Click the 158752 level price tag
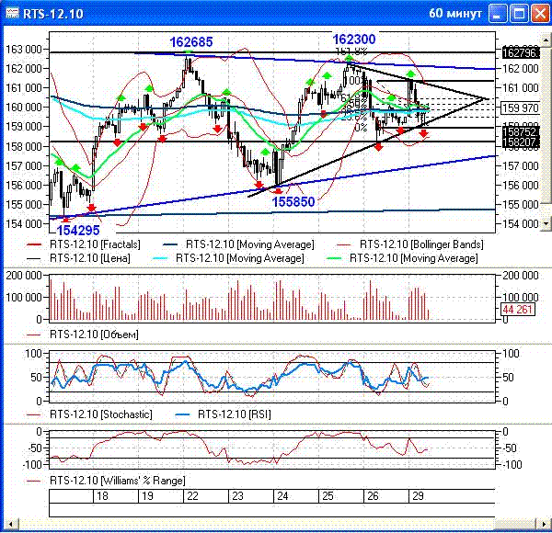This screenshot has height=533, width=552. point(521,132)
